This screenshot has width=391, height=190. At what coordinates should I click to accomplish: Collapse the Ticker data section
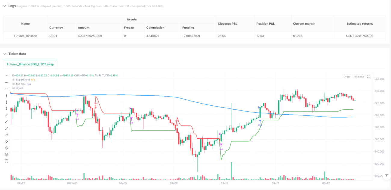5,54
